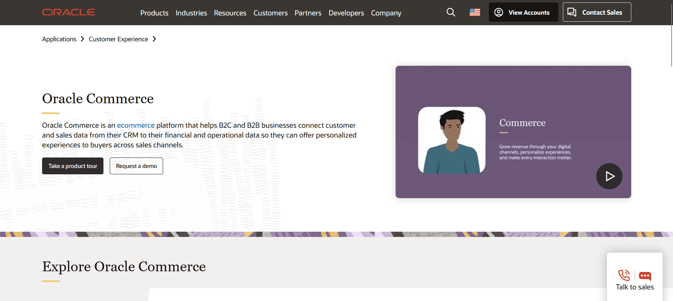Click Request a demo button

(x=136, y=166)
